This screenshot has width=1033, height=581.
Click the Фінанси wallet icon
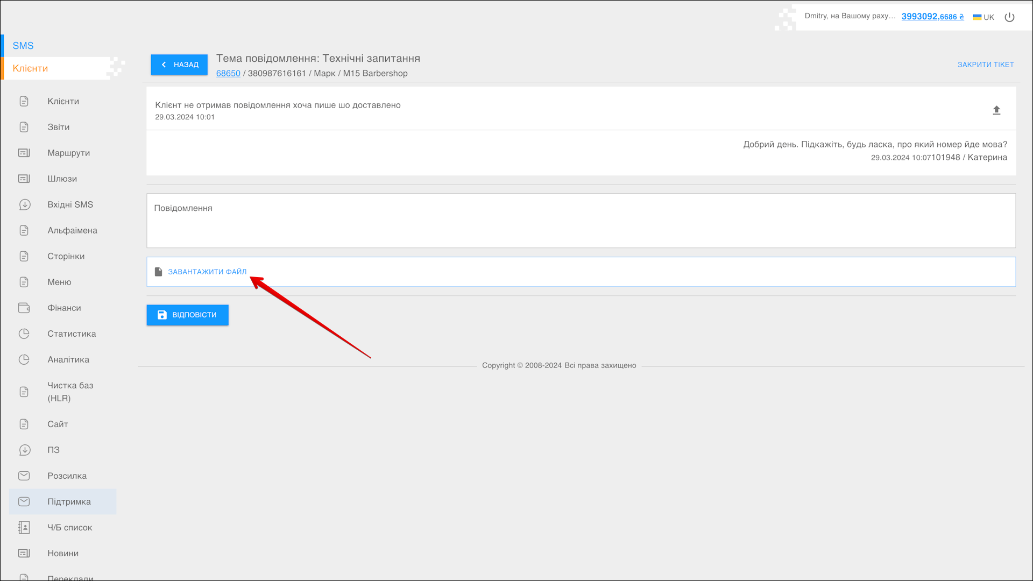tap(24, 308)
